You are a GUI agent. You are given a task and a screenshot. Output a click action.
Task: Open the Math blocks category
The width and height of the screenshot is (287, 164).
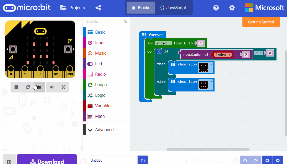(106, 116)
